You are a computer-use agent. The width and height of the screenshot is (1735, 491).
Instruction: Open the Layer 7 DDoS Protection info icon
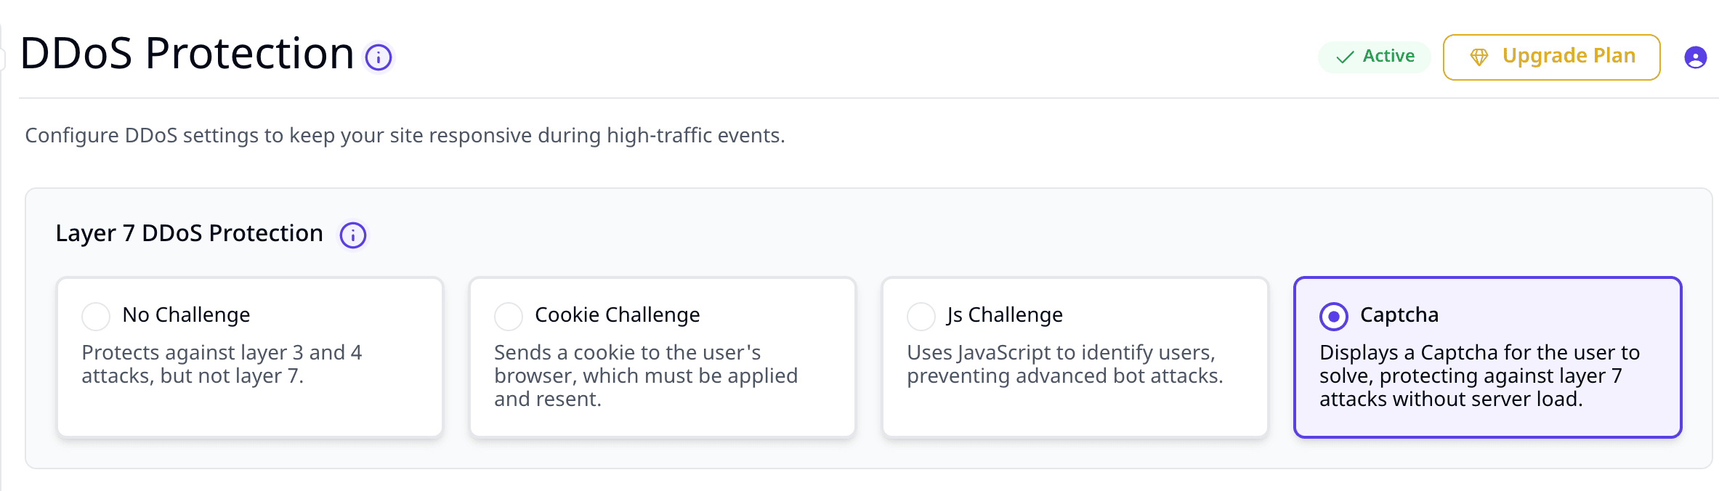(353, 235)
